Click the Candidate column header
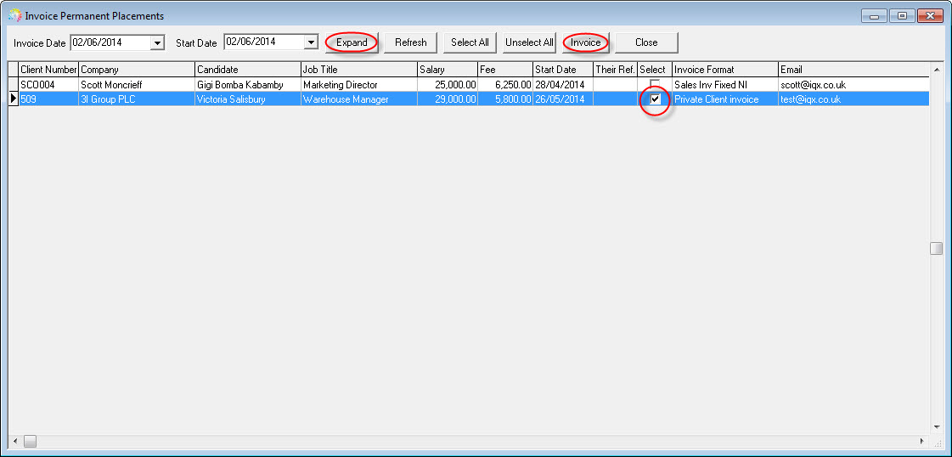This screenshot has height=457, width=952. click(x=248, y=70)
